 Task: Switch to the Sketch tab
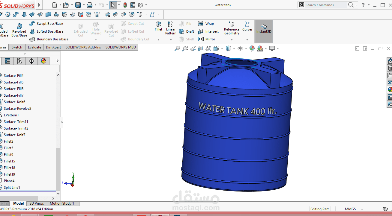click(x=17, y=47)
